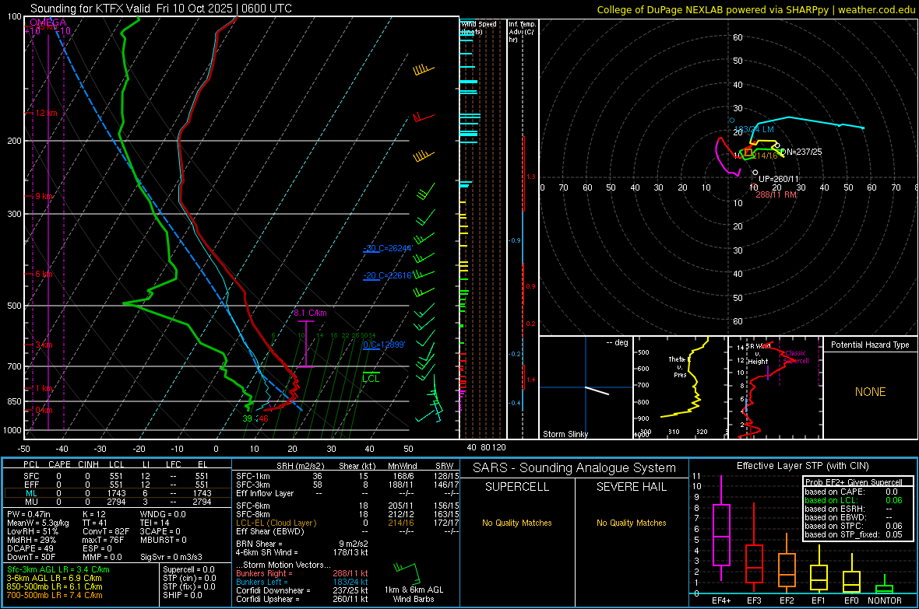Click the Supercell = 0.0 value
The width and height of the screenshot is (919, 609).
pos(188,569)
